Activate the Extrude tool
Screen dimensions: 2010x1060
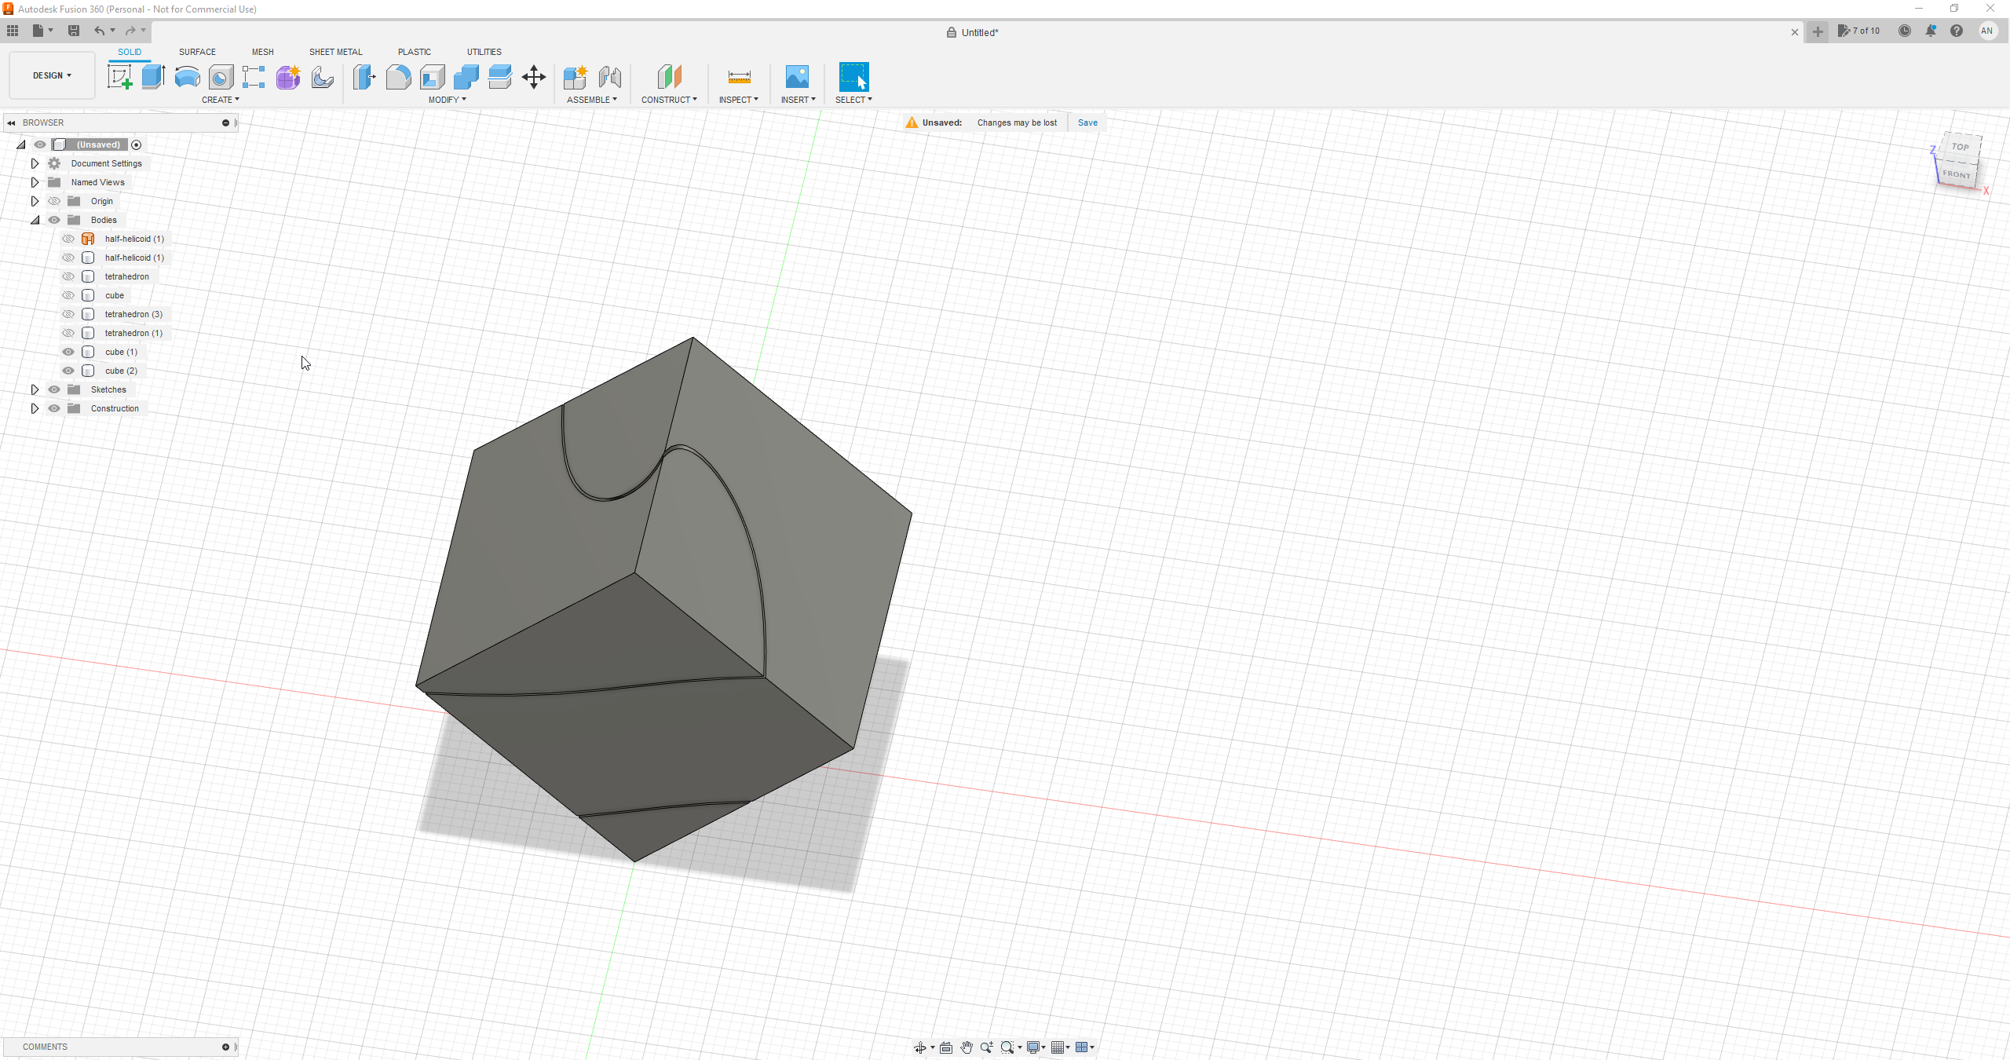coord(152,77)
